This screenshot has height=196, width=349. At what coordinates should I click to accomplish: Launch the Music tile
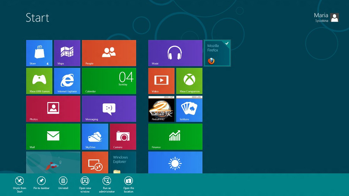point(175,53)
